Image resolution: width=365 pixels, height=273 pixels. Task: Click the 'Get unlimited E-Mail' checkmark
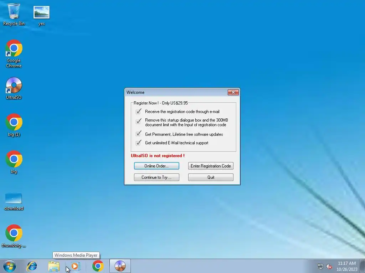pyautogui.click(x=139, y=143)
